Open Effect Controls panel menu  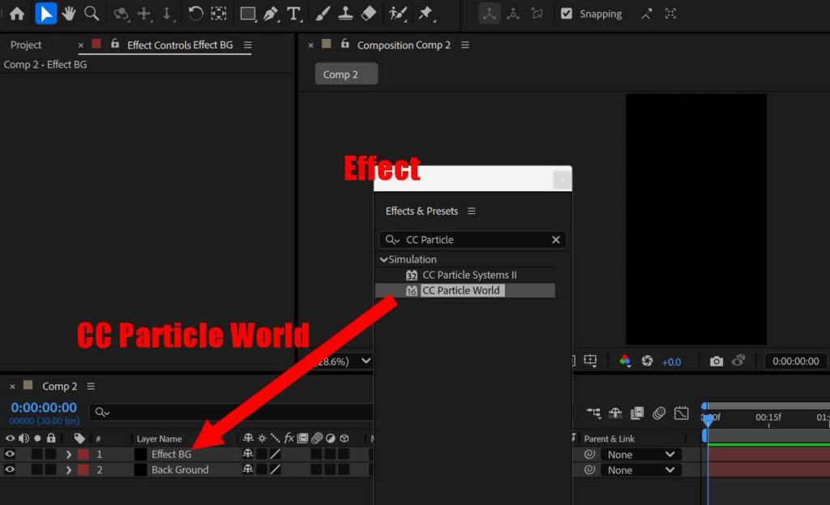(248, 45)
